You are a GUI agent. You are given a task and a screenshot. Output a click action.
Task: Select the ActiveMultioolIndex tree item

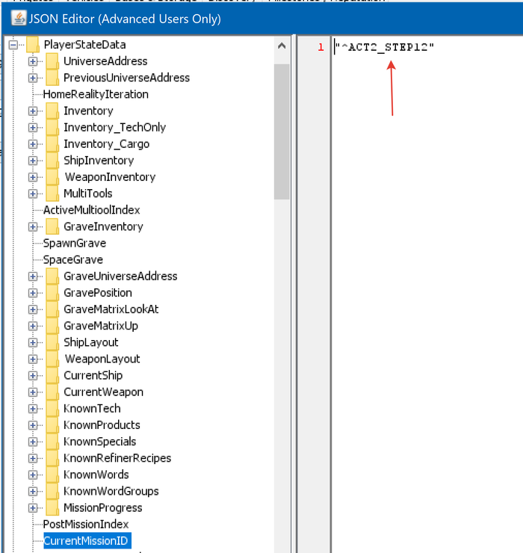pyautogui.click(x=91, y=210)
